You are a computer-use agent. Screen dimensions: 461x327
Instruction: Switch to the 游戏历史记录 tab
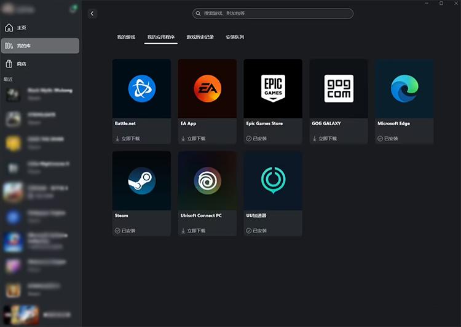tap(200, 37)
